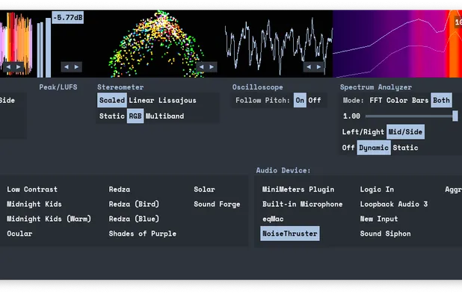Image resolution: width=462 pixels, height=294 pixels.
Task: Select Left/Right for the Spectrum Analyzer
Action: (x=363, y=132)
